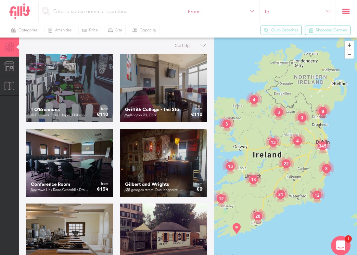
Task: Expand the Sort By dropdown
Action: pos(190,45)
